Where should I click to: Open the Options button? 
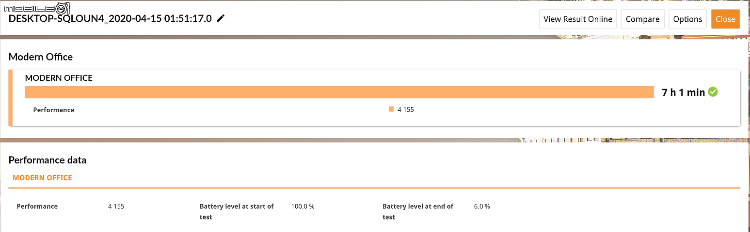(x=687, y=19)
